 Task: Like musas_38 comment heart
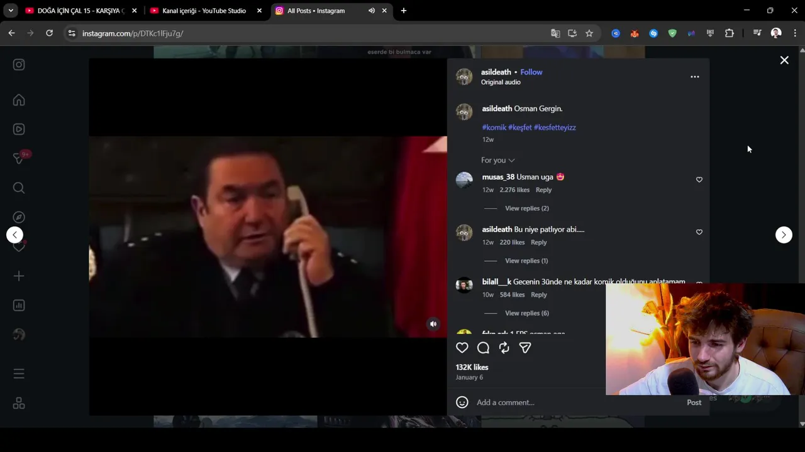[x=699, y=180]
